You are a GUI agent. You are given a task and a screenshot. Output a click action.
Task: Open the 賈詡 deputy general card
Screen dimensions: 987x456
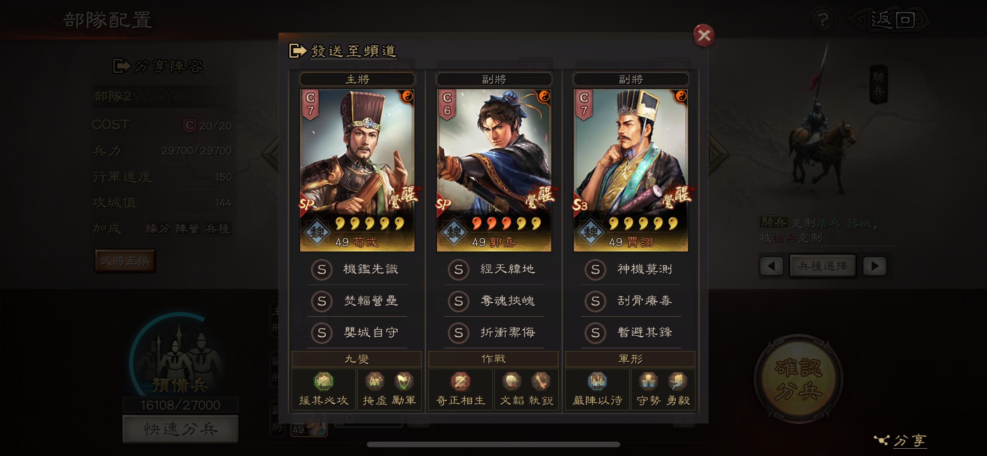click(x=631, y=170)
